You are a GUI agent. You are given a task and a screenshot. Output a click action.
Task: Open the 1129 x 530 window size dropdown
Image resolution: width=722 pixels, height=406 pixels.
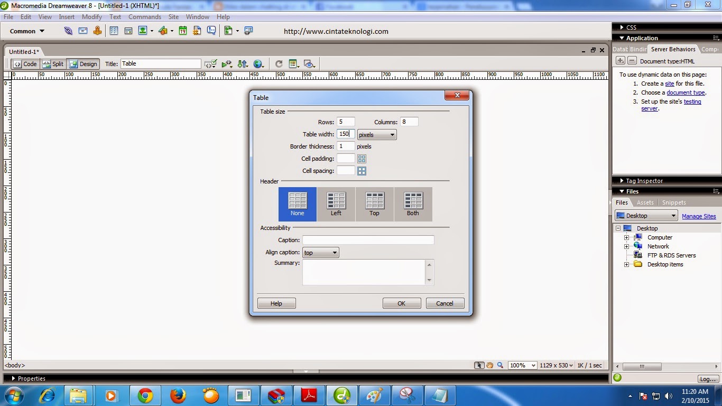click(556, 365)
